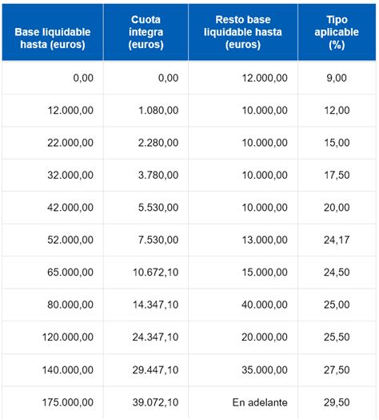
Task: Click the 'Resto base liquidable hasta (euros)' header
Action: [x=243, y=32]
